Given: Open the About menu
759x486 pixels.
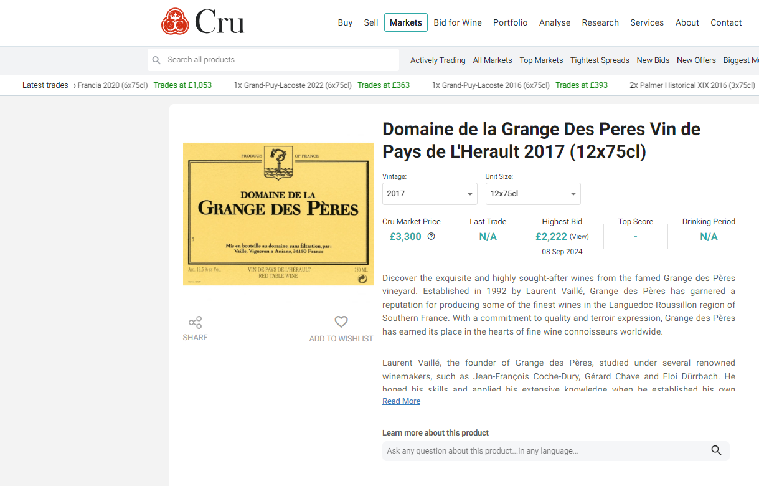Looking at the screenshot, I should coord(687,22).
